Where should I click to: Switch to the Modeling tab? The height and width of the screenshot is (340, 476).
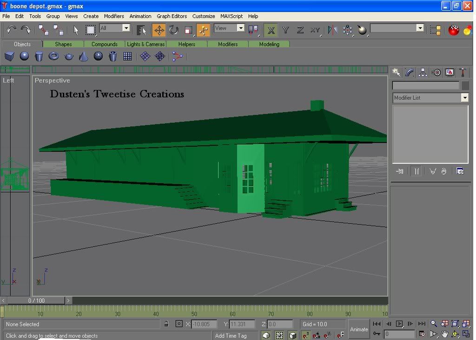click(x=269, y=44)
